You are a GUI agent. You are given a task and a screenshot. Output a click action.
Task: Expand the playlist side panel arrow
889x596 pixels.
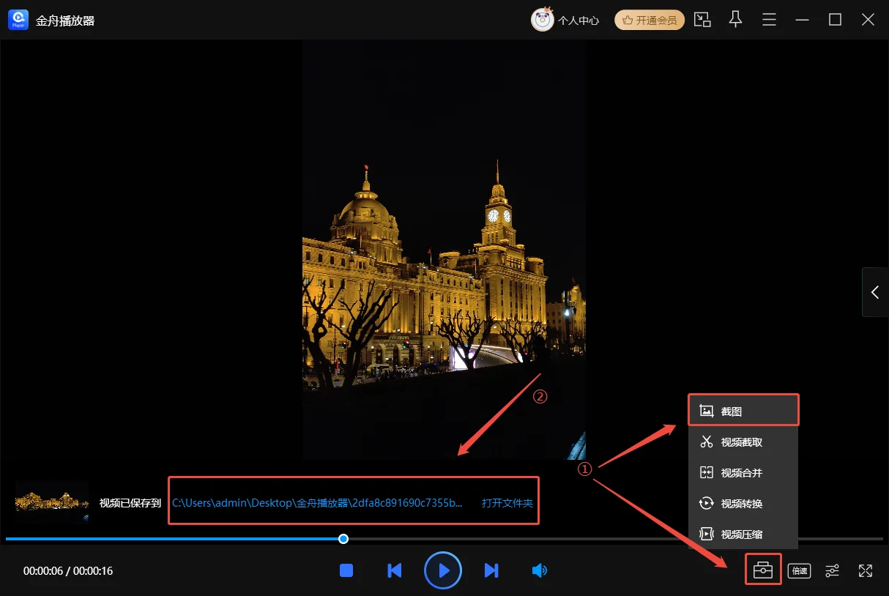[875, 292]
